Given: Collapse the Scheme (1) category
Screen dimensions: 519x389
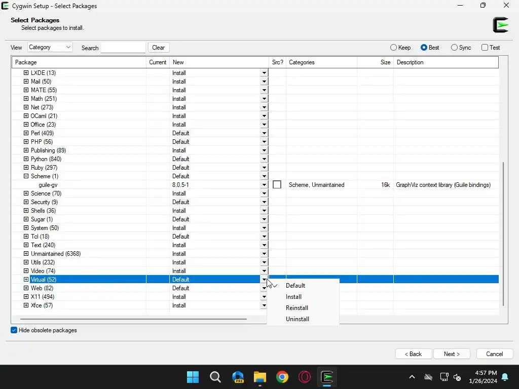Looking at the screenshot, I should [x=26, y=176].
